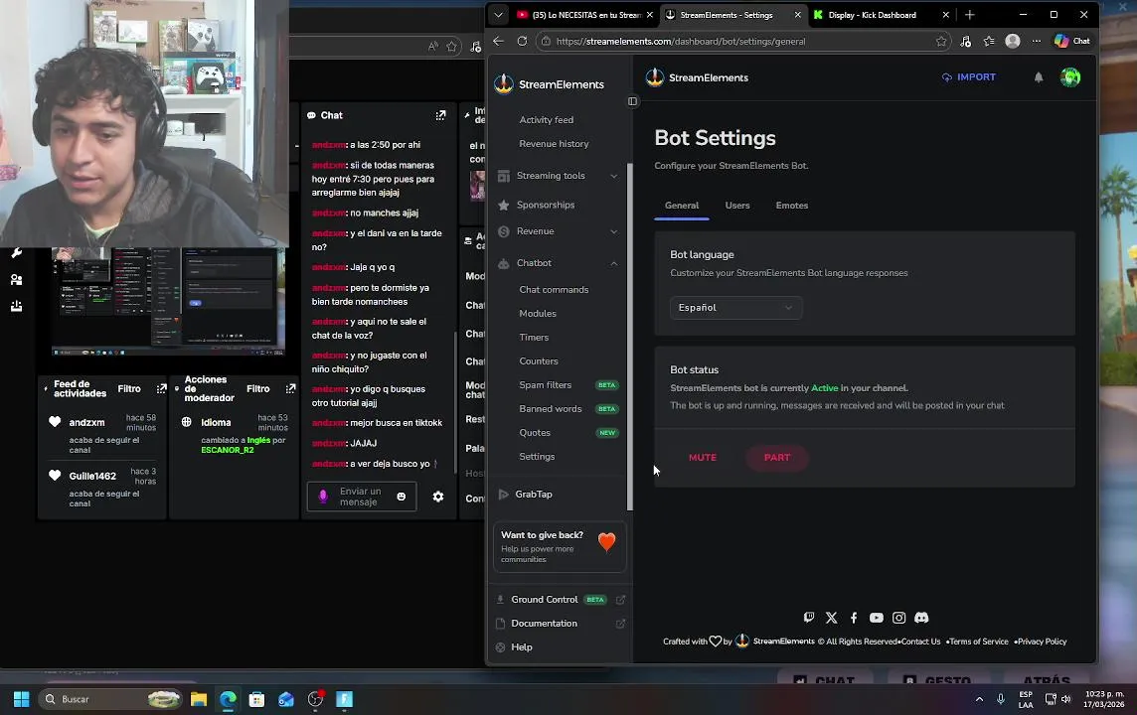Click the MUTE bot button
This screenshot has width=1137, height=715.
(x=703, y=458)
